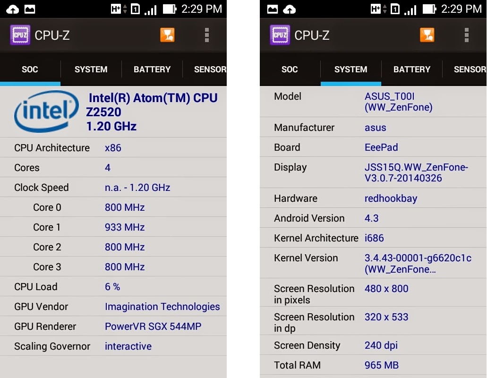Select Screen Density value 240 dpi
Image resolution: width=487 pixels, height=378 pixels.
tap(381, 345)
